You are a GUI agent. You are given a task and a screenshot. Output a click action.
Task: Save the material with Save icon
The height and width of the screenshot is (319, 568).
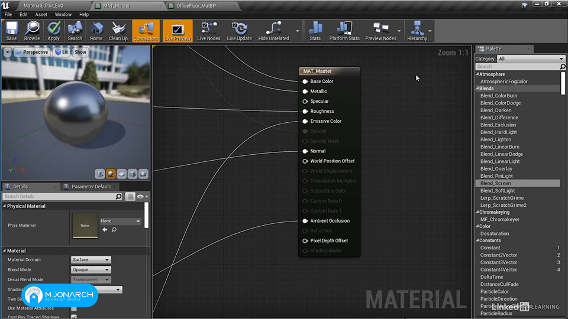pos(12,31)
